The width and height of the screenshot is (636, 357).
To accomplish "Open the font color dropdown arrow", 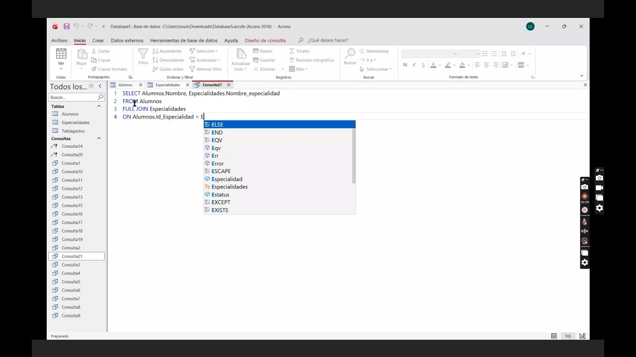I will (440, 65).
